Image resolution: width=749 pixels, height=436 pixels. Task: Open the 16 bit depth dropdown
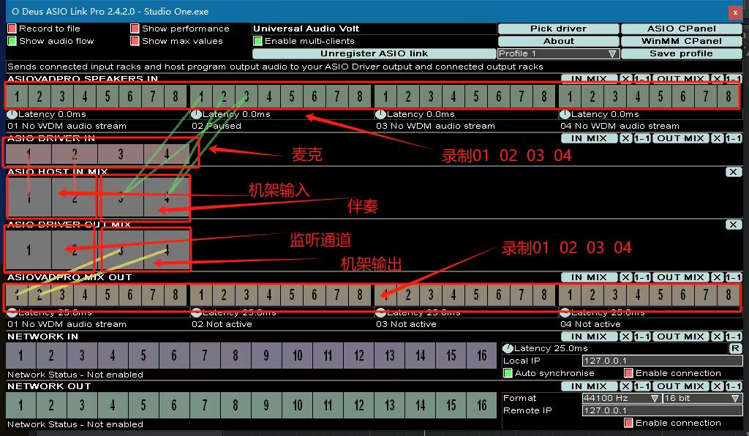click(x=702, y=398)
